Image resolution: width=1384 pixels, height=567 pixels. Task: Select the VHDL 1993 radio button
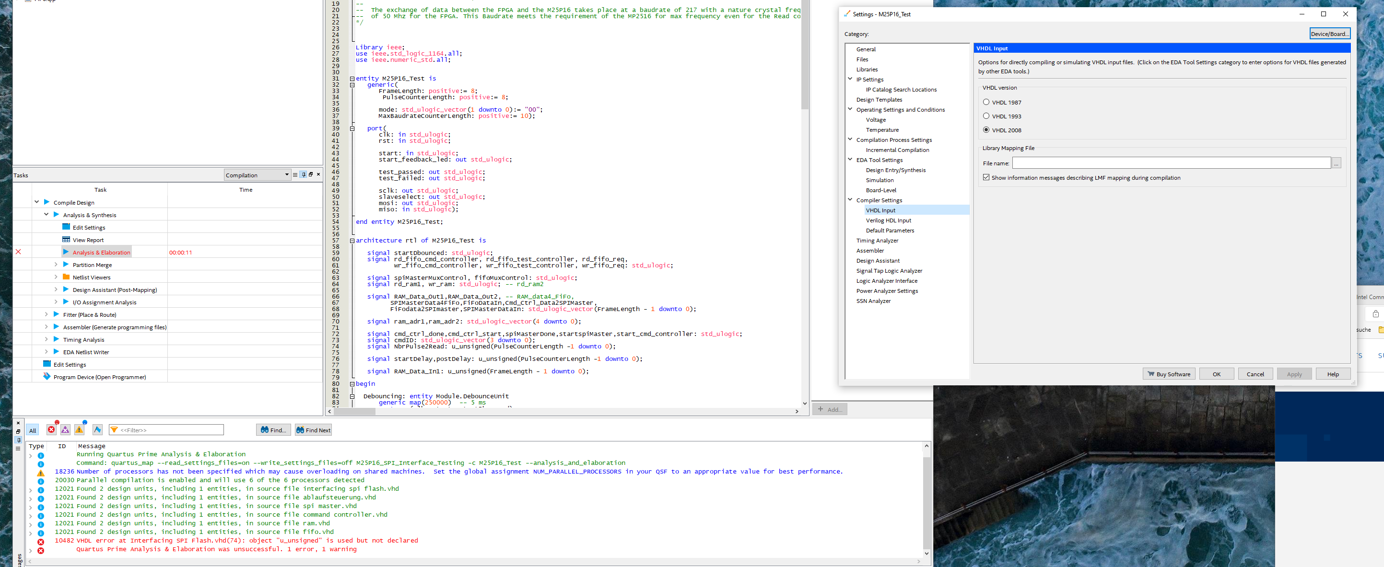[986, 116]
